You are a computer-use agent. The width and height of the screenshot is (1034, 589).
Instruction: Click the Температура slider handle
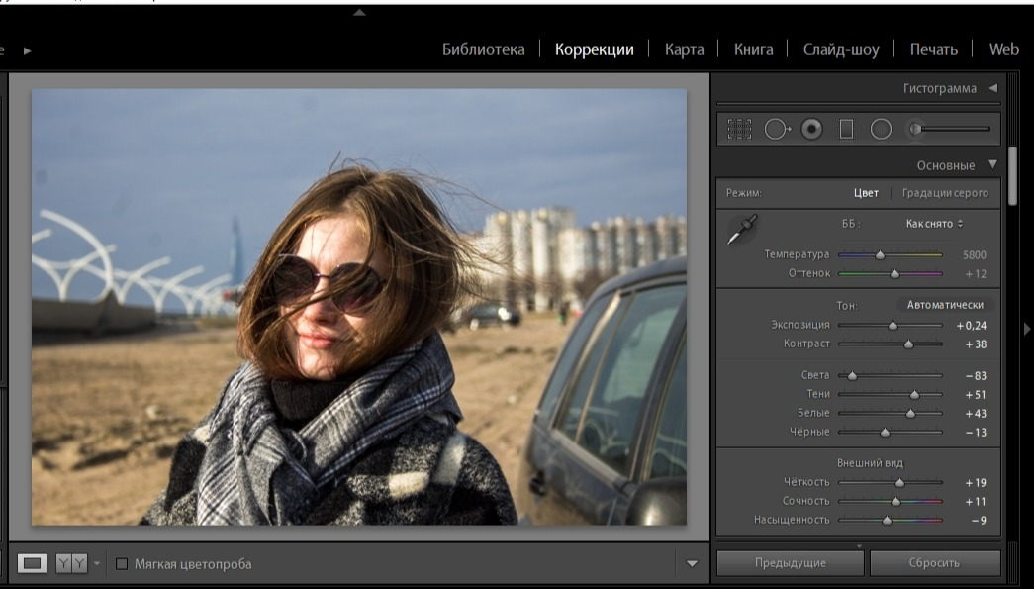(x=880, y=255)
